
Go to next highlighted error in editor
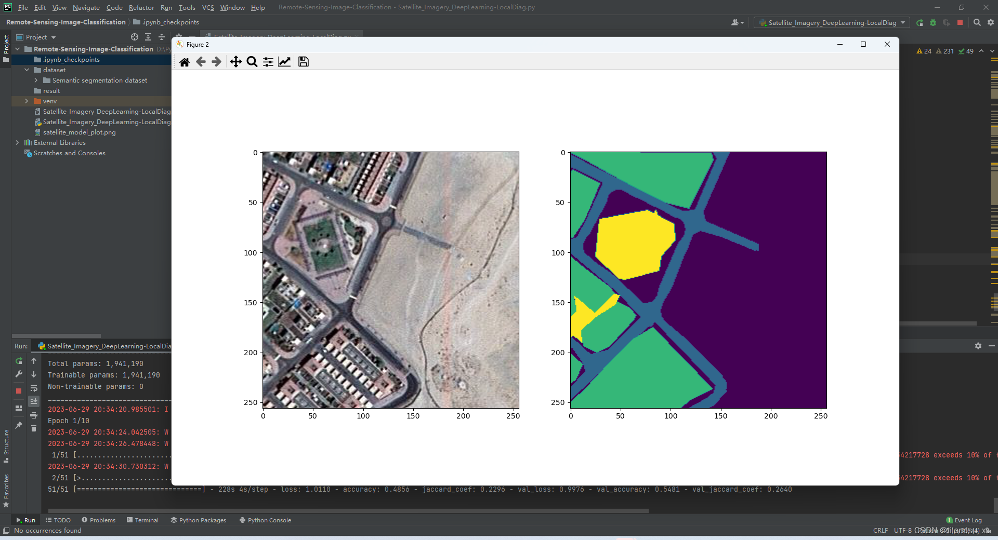[x=992, y=51]
